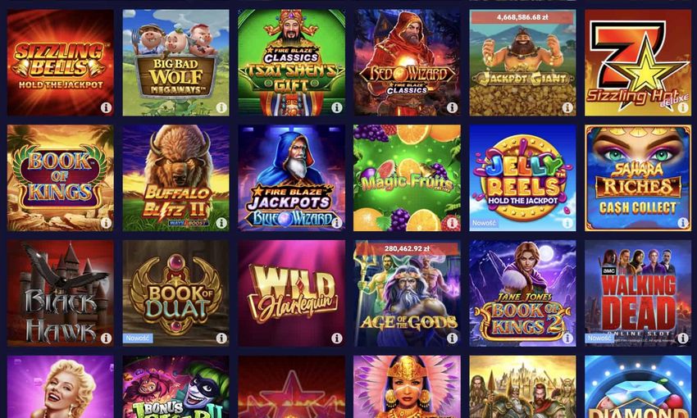Image resolution: width=697 pixels, height=418 pixels.
Task: Open info icon on Jackpot Giant tile
Action: (x=567, y=107)
